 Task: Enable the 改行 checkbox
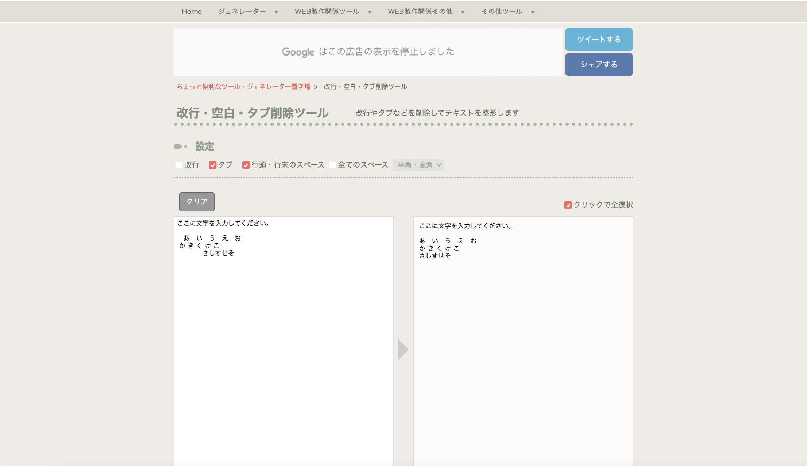[179, 165]
